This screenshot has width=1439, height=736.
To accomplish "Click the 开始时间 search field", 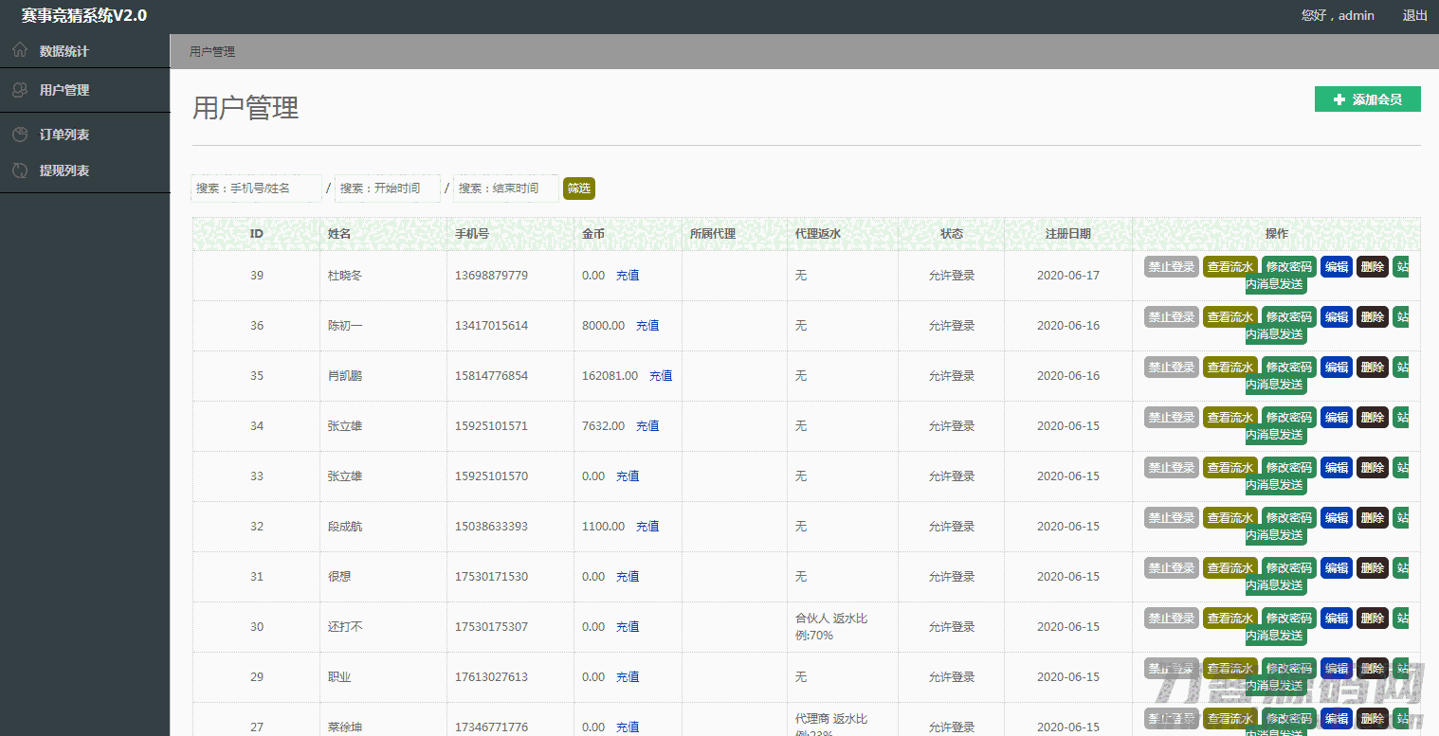I will 388,188.
